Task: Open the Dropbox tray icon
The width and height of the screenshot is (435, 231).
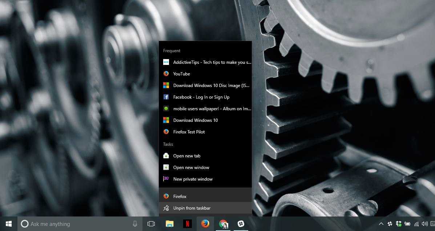Action: click(399, 224)
